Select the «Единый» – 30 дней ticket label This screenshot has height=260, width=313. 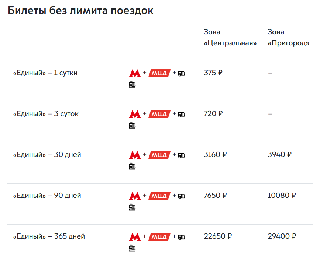47,155
